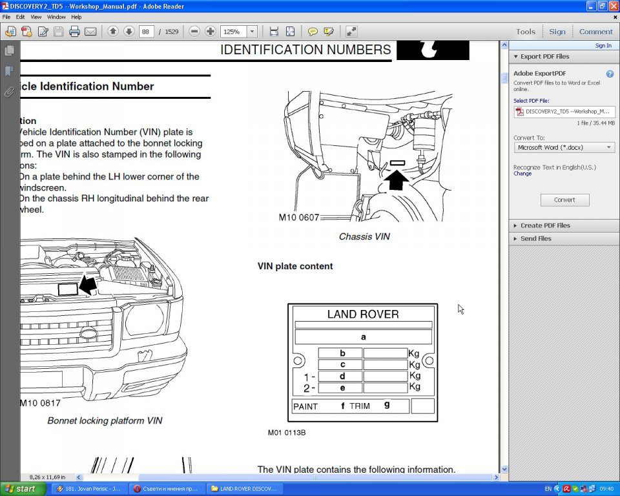Click the page number field showing 88
Image resolution: width=620 pixels, height=496 pixels.
tap(147, 32)
